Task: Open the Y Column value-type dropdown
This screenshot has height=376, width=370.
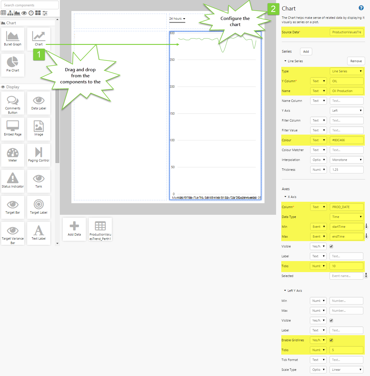Action: click(x=319, y=81)
